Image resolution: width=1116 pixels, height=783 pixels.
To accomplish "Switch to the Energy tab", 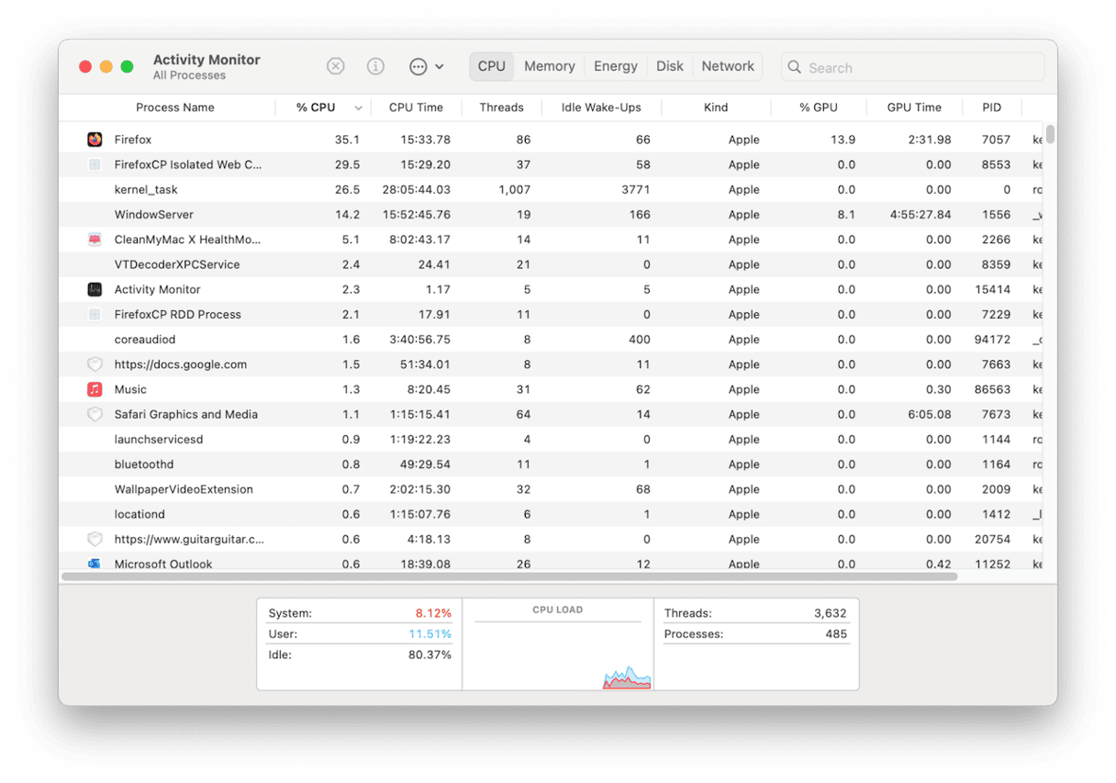I will (615, 66).
